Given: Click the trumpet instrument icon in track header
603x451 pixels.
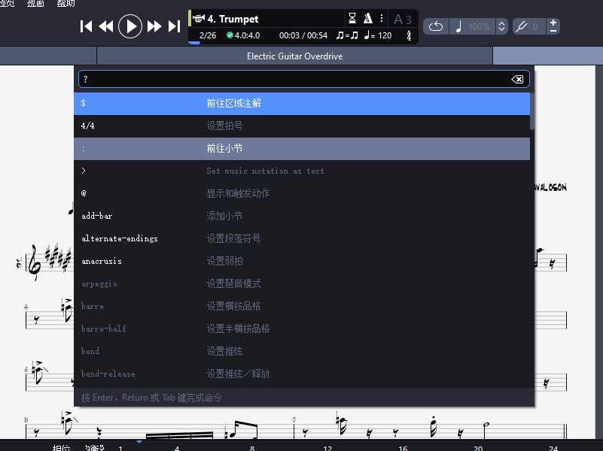Looking at the screenshot, I should 198,18.
